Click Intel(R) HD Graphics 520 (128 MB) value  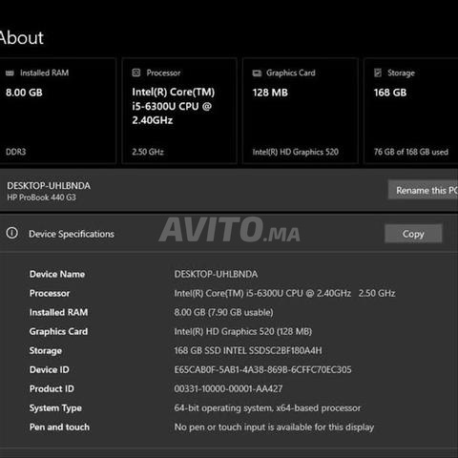pos(243,331)
